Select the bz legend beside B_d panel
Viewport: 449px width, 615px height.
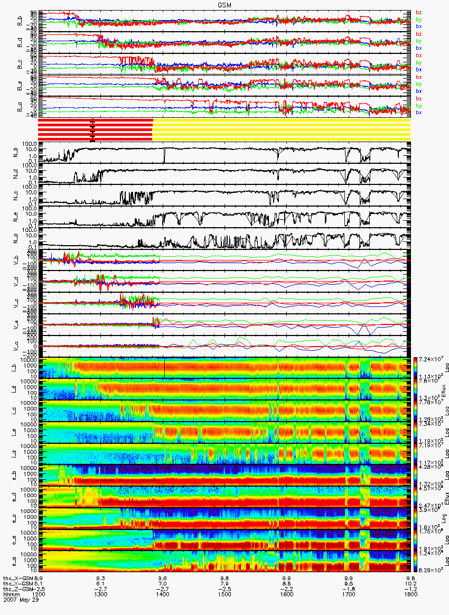click(419, 34)
